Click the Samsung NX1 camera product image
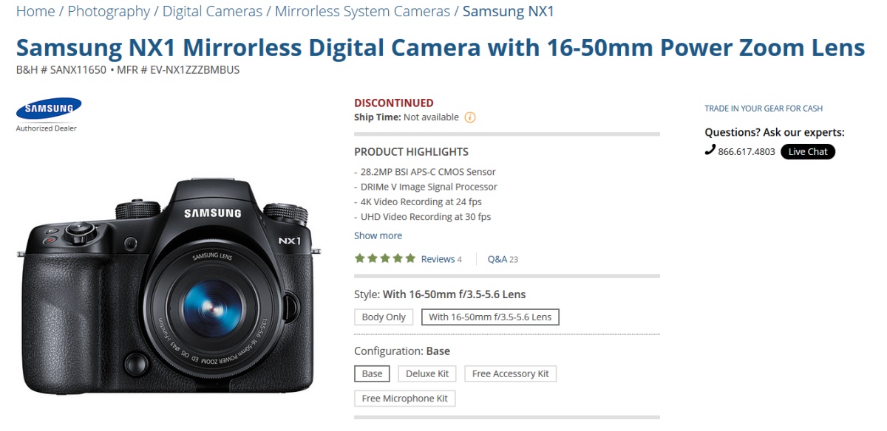The height and width of the screenshot is (431, 887). [x=169, y=287]
